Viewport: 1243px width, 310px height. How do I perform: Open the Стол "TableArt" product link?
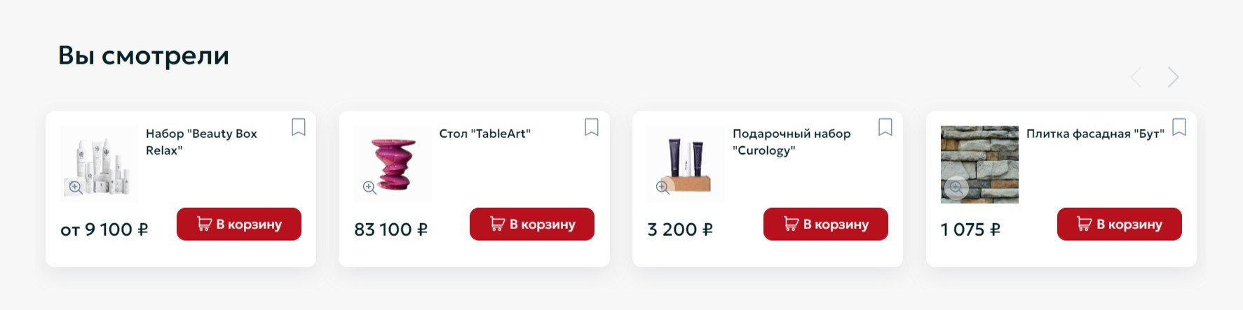pyautogui.click(x=484, y=134)
